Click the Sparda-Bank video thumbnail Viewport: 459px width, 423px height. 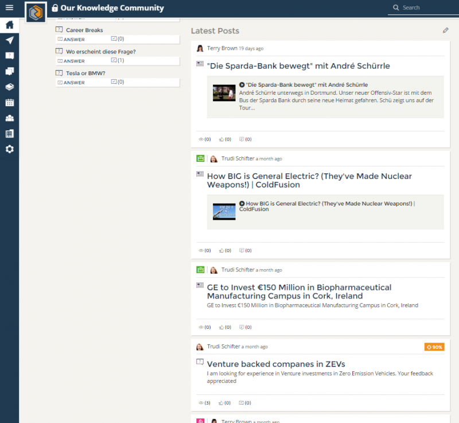[224, 93]
